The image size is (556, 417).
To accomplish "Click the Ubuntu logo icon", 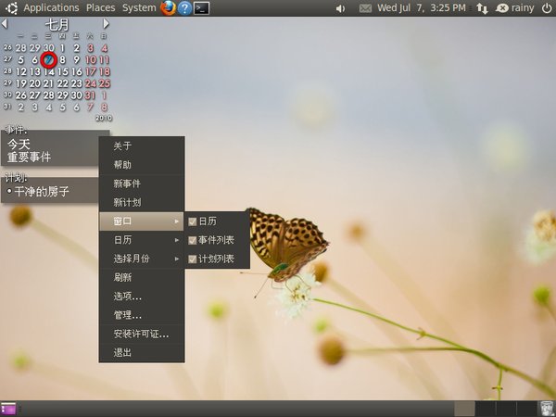I will click(x=11, y=7).
